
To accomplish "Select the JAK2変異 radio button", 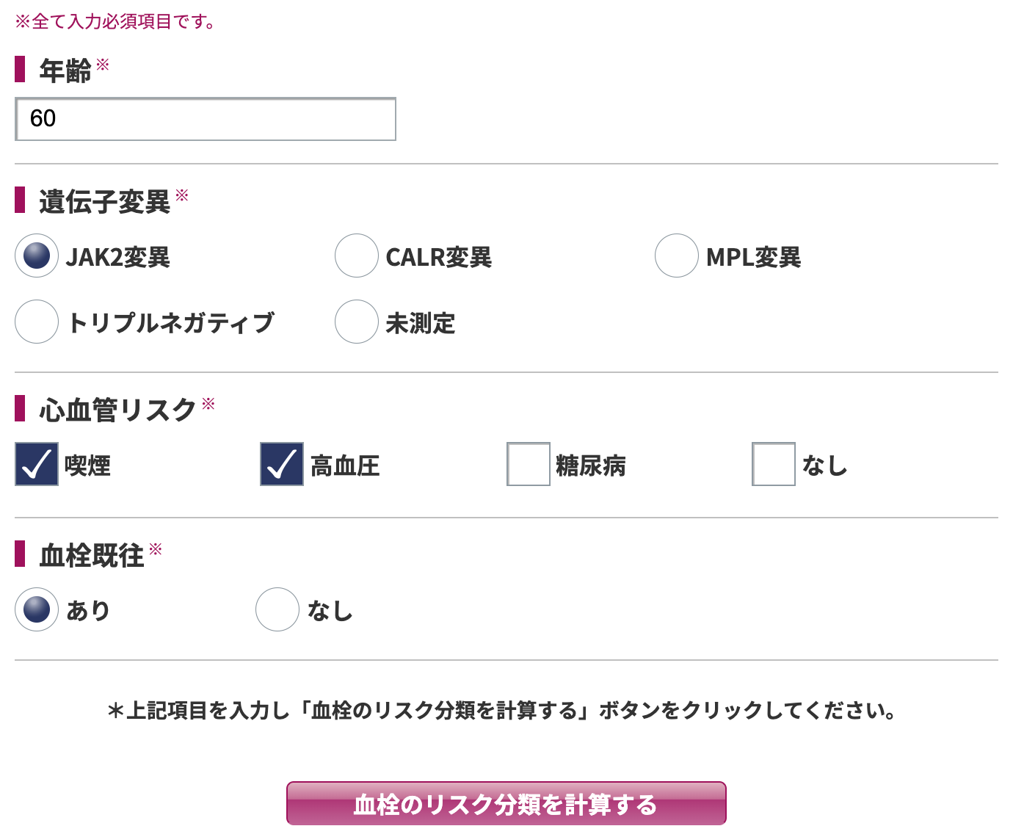I will (37, 256).
